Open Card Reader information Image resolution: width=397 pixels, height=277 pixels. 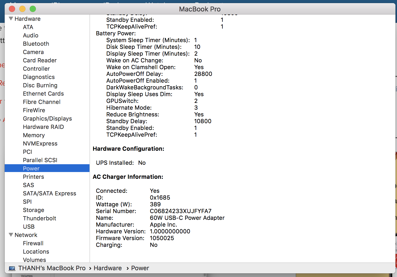click(x=40, y=60)
